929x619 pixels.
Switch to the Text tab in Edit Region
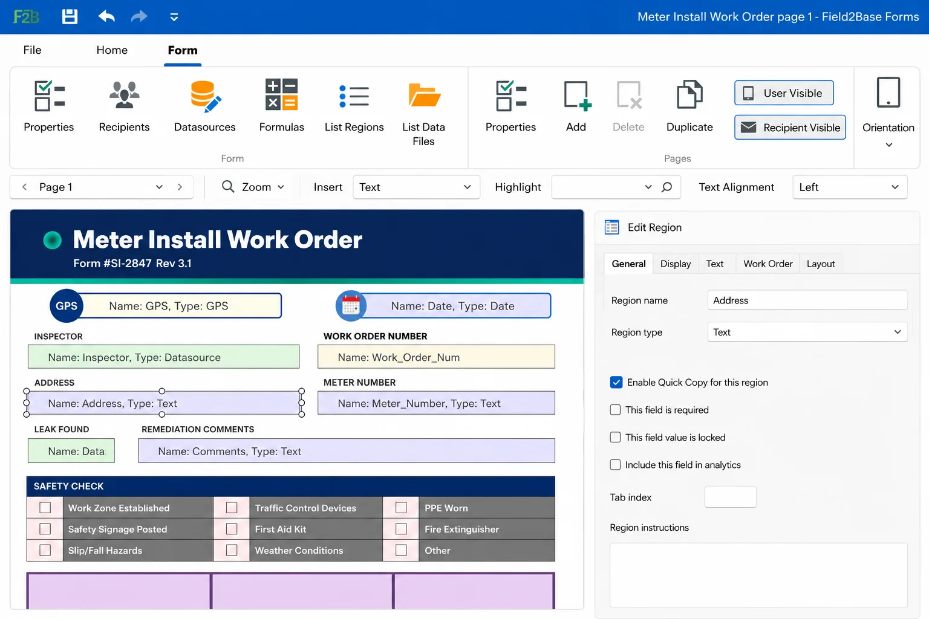coord(715,264)
